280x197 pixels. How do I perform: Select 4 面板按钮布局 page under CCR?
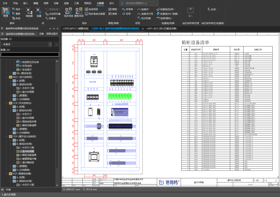27,121
